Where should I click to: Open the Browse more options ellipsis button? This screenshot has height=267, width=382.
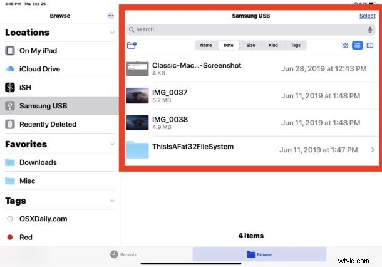[111, 16]
